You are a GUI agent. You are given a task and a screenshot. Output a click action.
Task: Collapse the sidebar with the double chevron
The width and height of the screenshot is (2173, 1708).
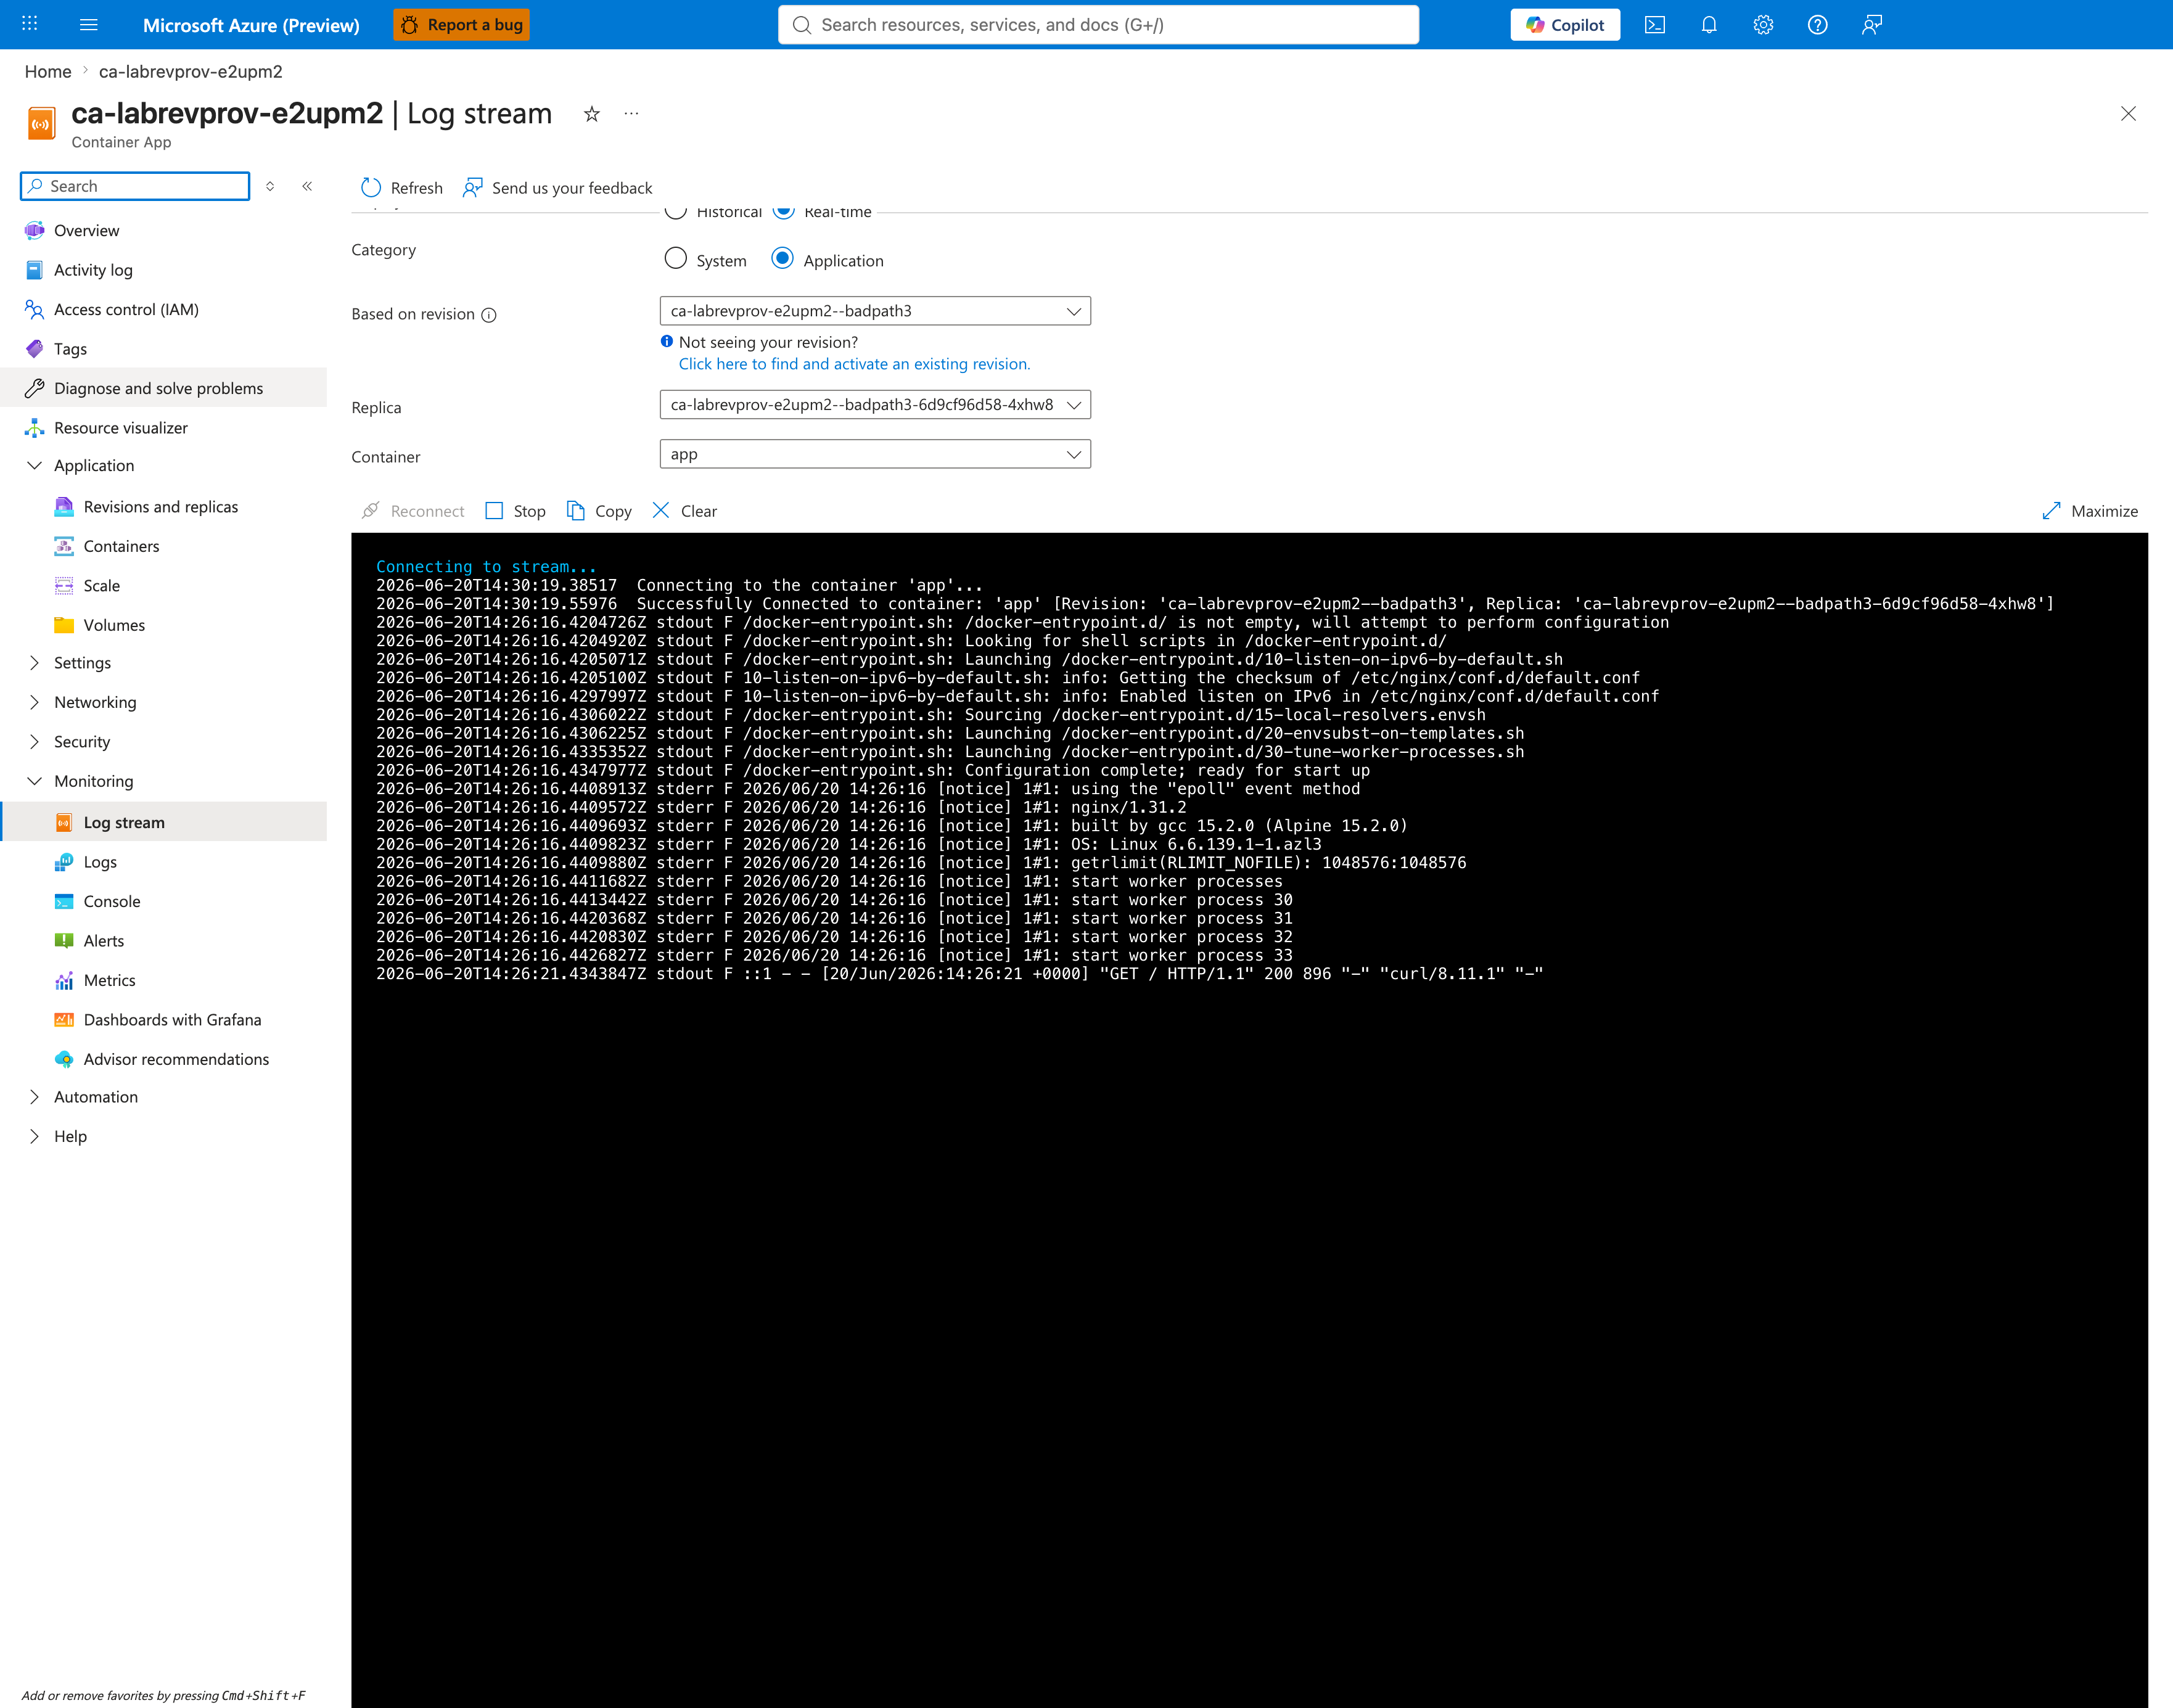[307, 186]
